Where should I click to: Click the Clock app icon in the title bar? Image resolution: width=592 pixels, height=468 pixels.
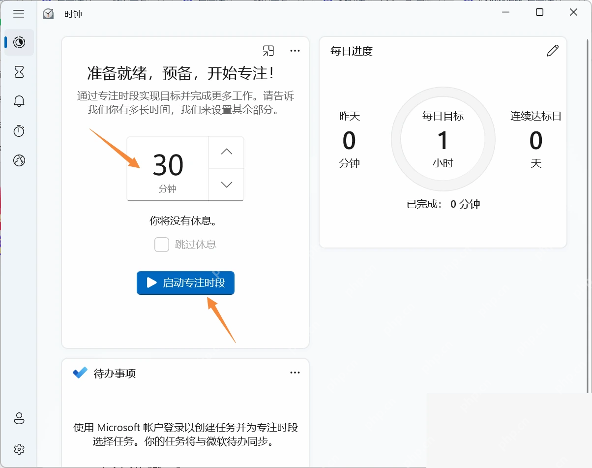(x=48, y=14)
